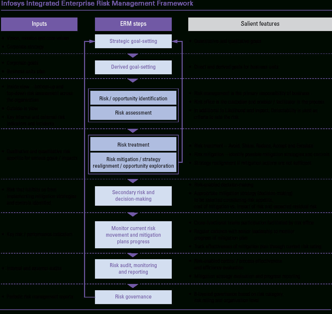Viewport: 332px width, 314px height.
Task: Select Risk mitigation / strategy realignment box
Action: (x=133, y=162)
